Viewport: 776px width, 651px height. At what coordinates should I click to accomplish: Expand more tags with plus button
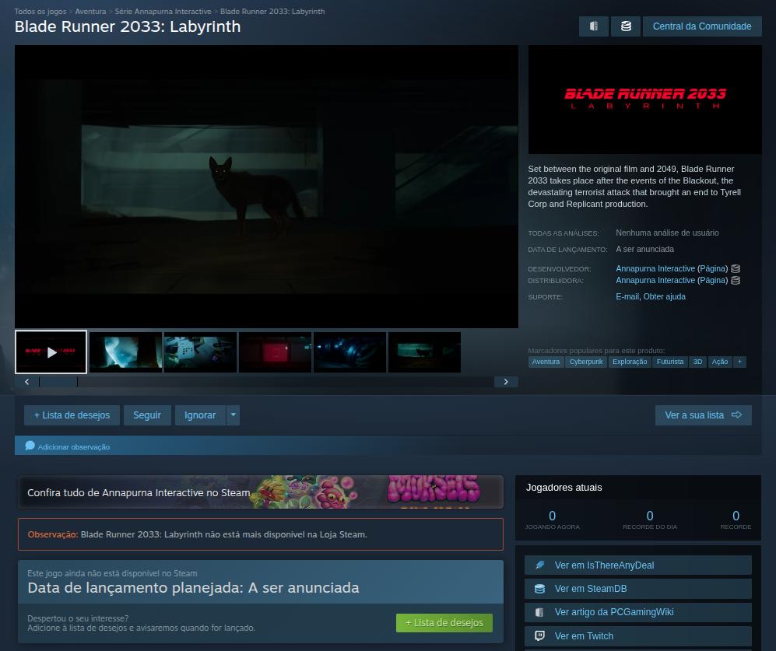tap(739, 362)
